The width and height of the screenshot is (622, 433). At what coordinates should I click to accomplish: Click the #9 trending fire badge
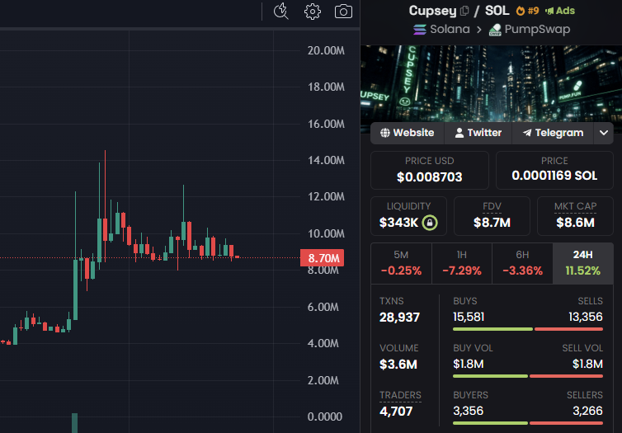528,11
